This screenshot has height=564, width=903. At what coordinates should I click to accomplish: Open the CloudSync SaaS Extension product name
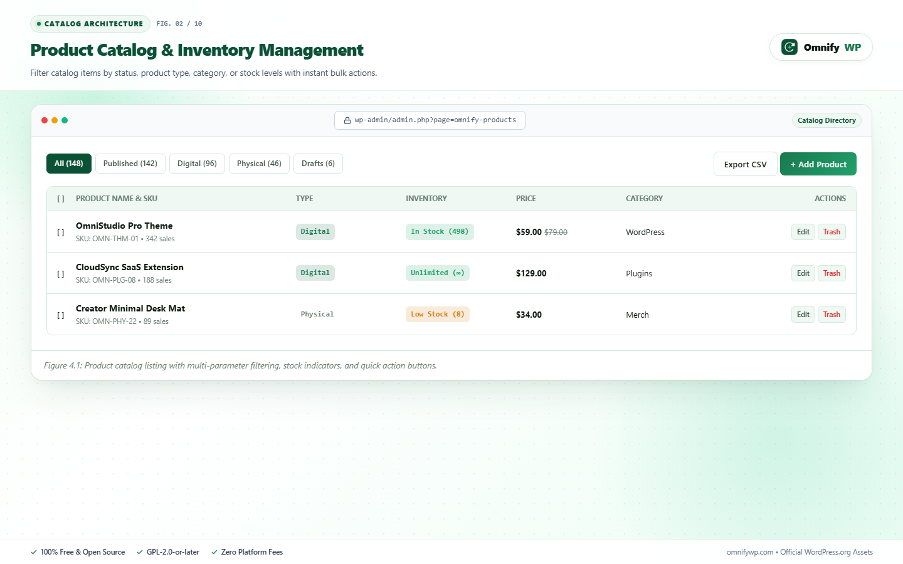tap(130, 267)
